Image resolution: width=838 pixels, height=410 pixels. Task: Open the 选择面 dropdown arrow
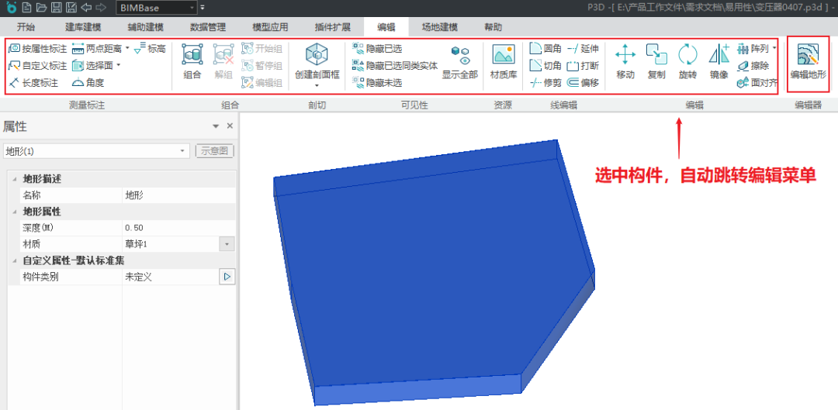tap(118, 66)
